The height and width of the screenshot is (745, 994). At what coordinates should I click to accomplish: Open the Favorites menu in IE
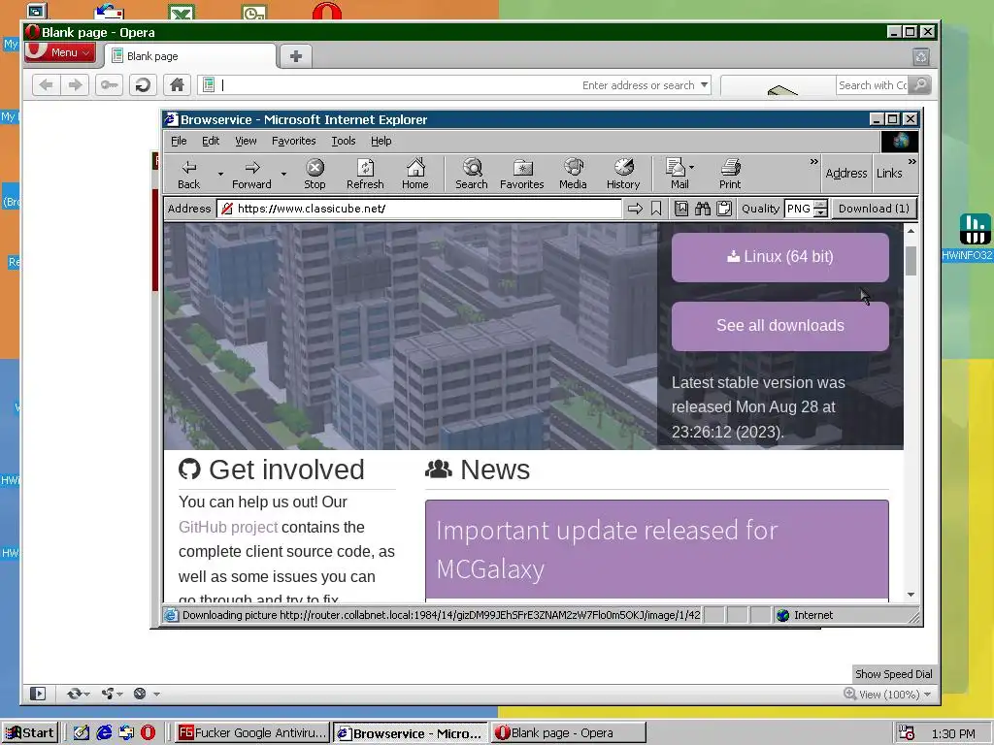(x=293, y=141)
